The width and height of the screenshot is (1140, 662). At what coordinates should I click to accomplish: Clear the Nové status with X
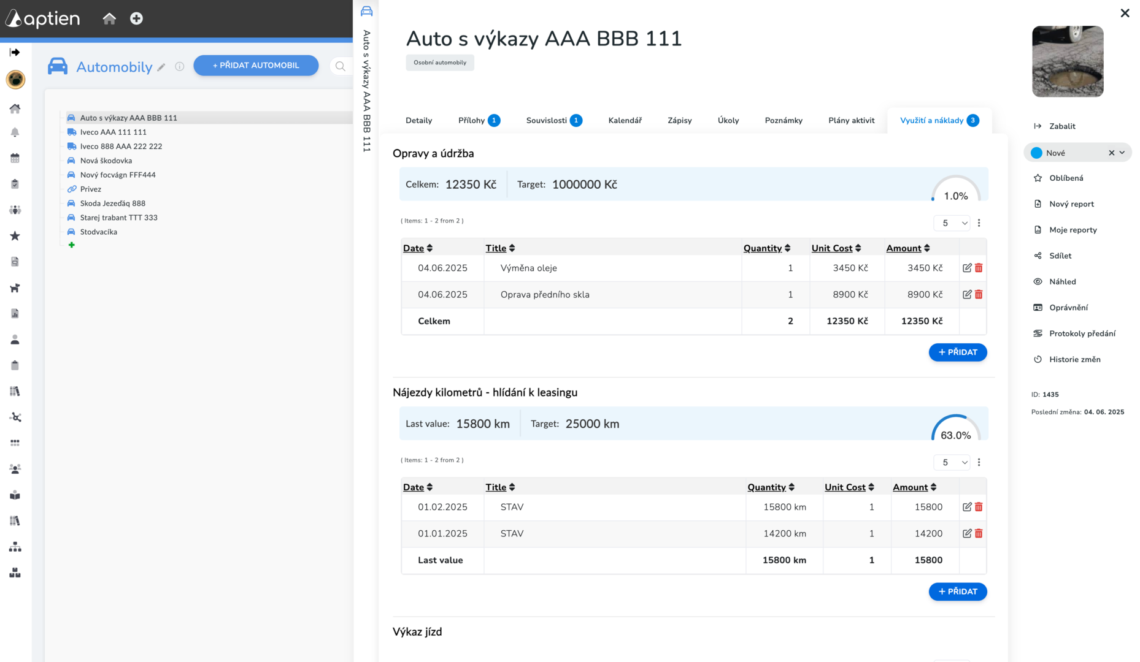click(1111, 153)
